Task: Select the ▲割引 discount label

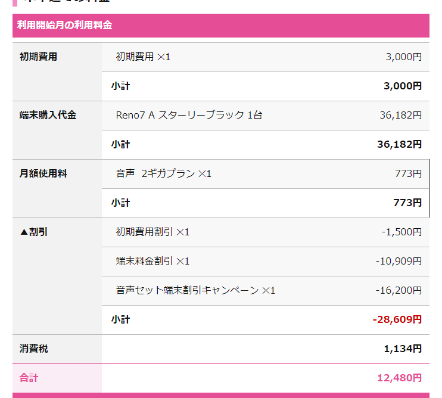Action: pyautogui.click(x=33, y=232)
